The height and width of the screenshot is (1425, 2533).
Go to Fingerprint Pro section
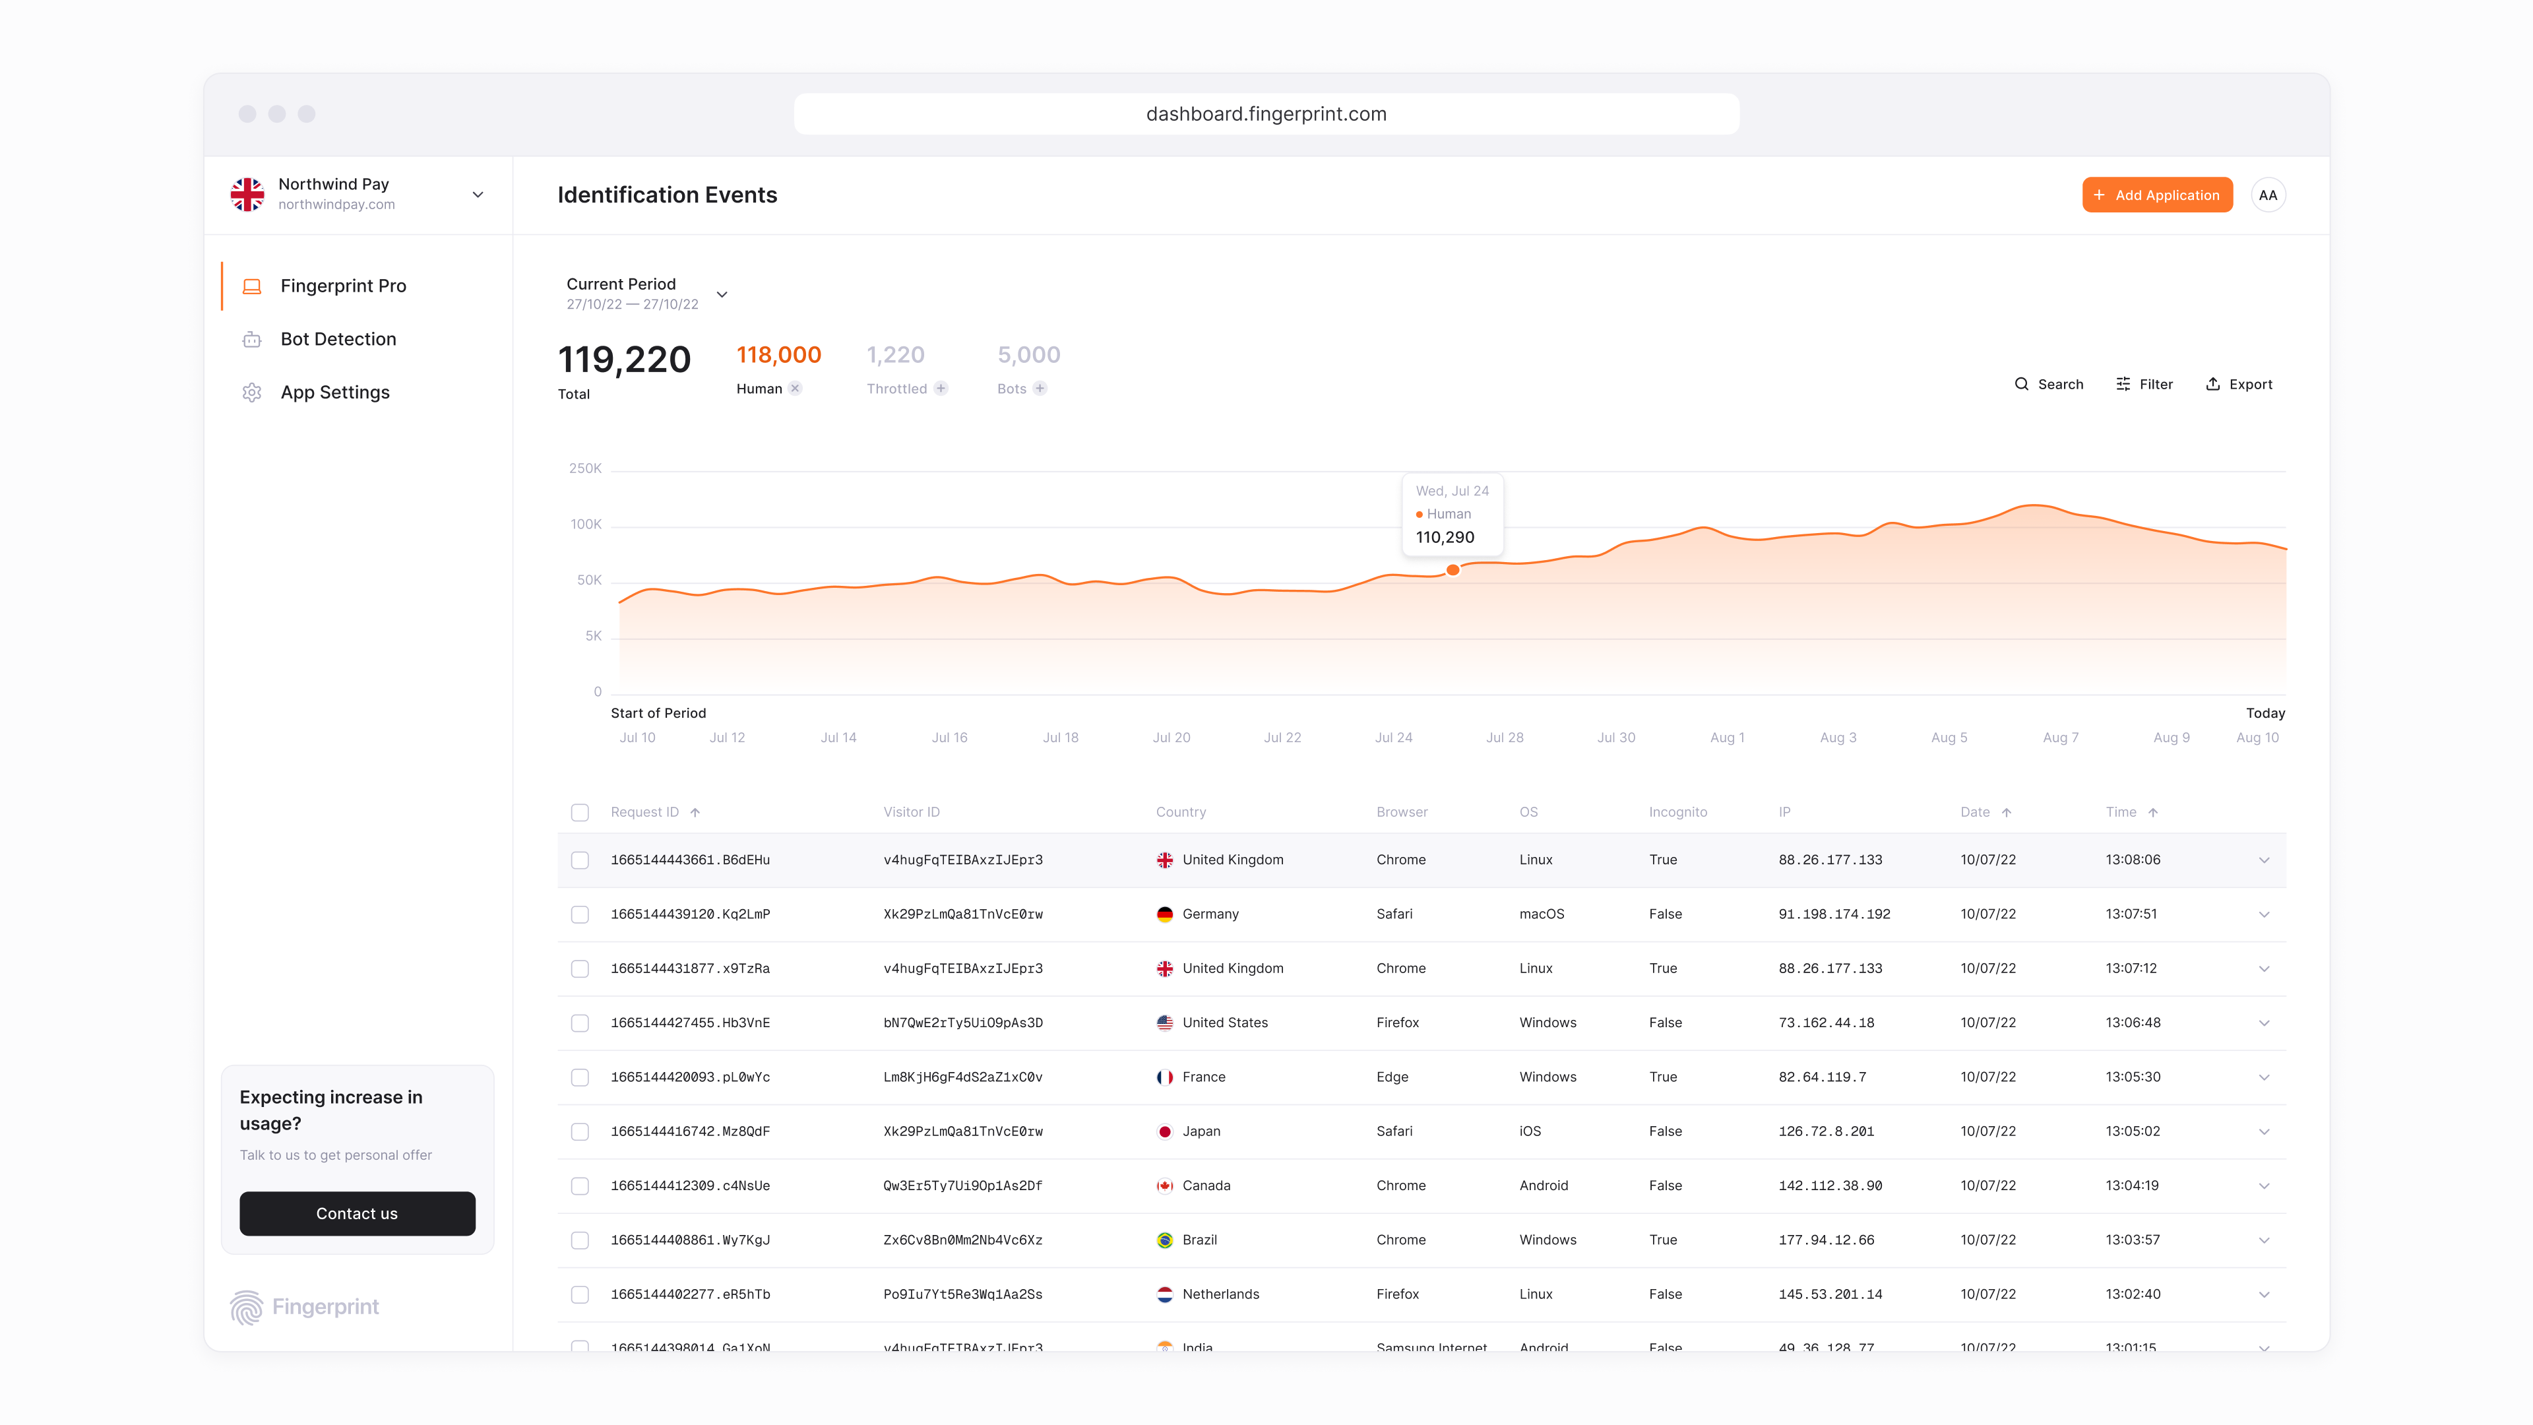343,286
